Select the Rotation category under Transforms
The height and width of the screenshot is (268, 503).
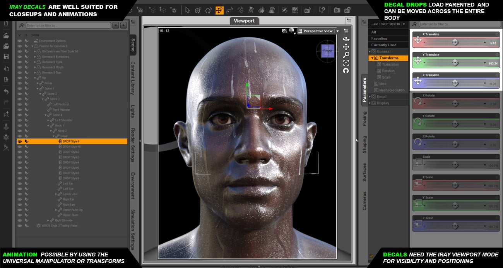[388, 71]
